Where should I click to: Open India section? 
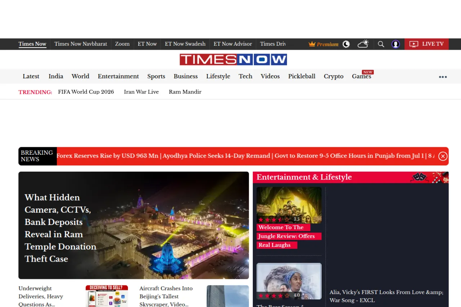pos(56,76)
